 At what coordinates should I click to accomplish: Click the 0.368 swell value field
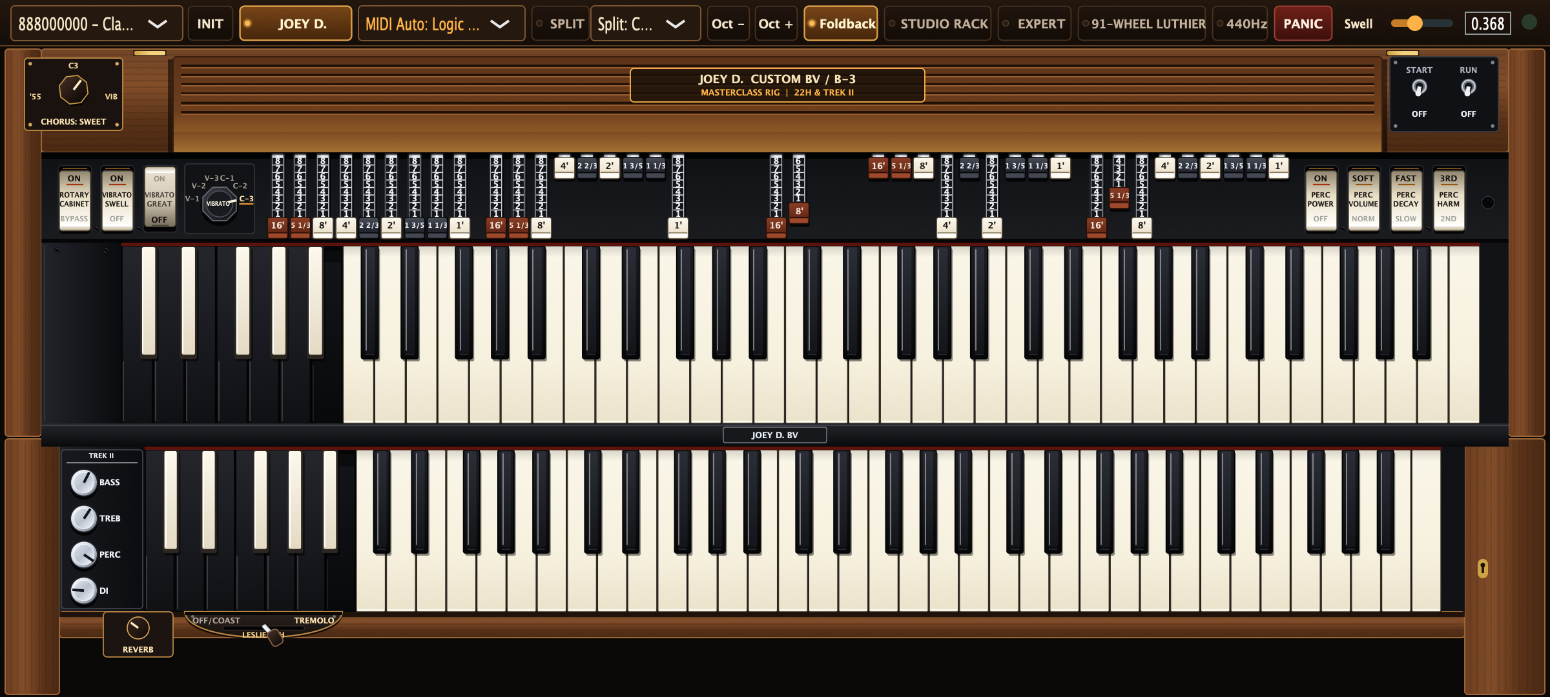1488,24
